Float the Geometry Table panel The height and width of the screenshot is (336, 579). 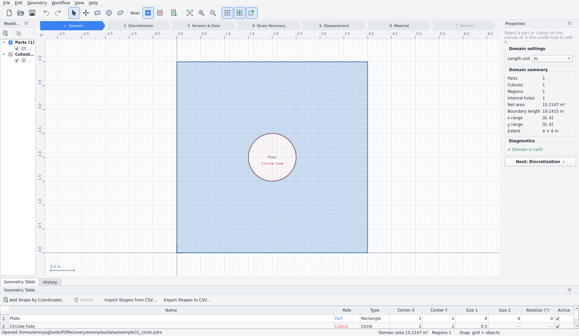569,290
